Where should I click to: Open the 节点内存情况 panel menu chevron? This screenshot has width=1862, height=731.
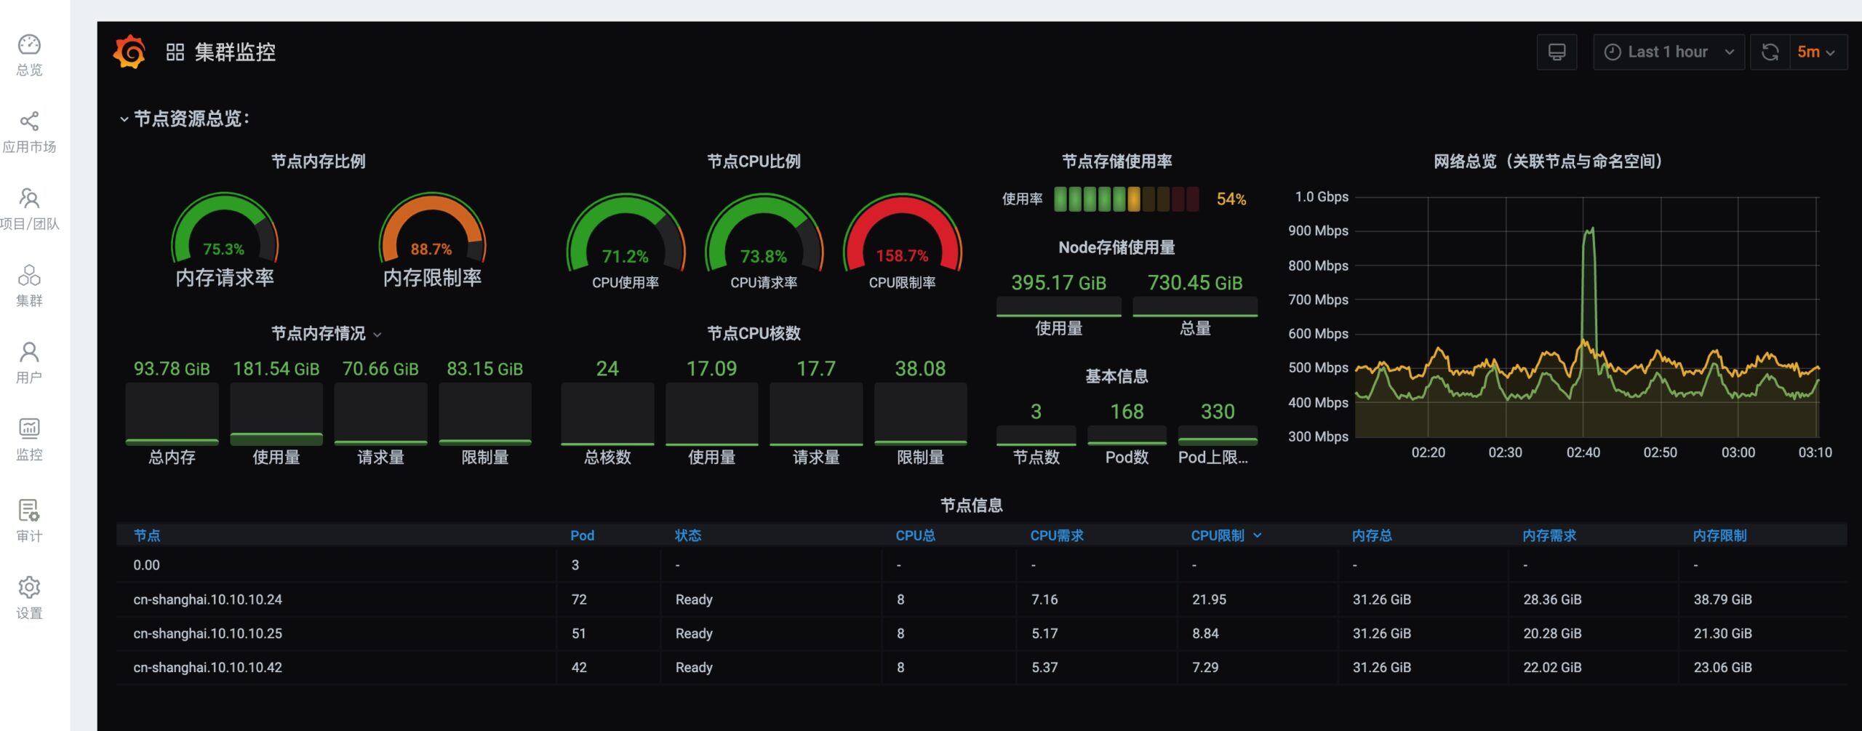coord(377,335)
